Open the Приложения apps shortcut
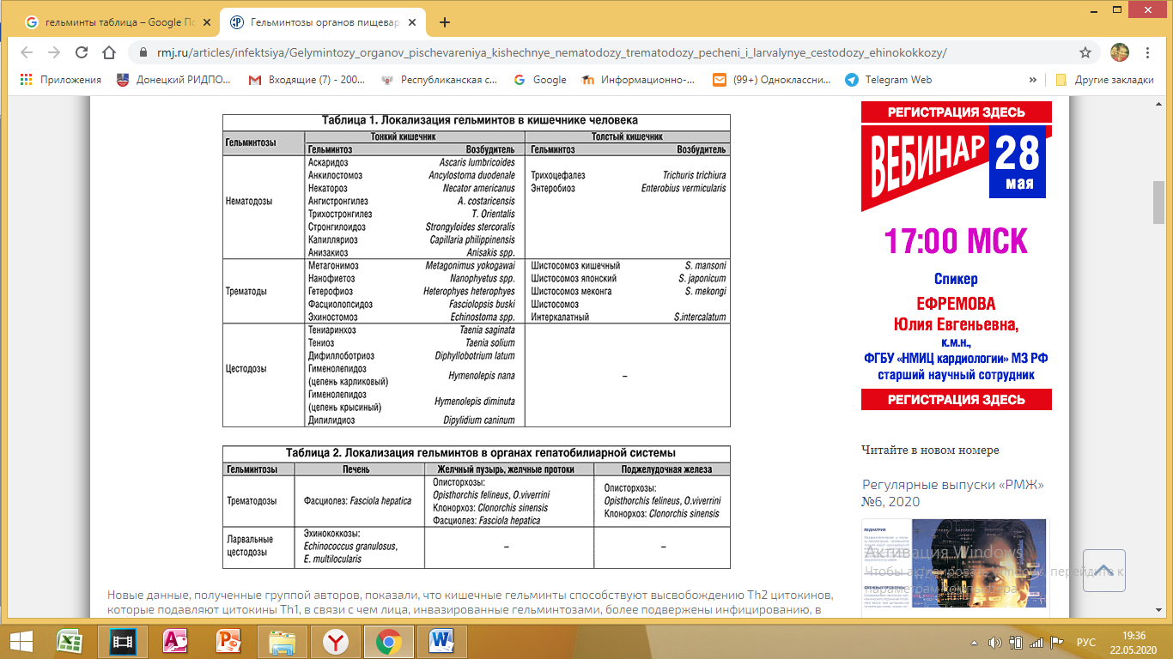This screenshot has height=659, width=1173. coord(60,80)
